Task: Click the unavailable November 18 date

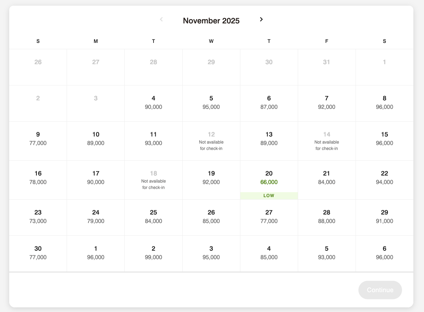Action: click(x=153, y=179)
